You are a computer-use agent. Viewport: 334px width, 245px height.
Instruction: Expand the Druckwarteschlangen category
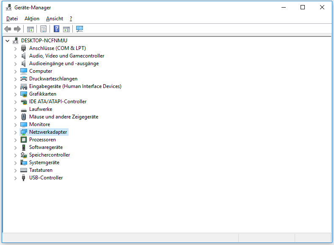pyautogui.click(x=15, y=79)
